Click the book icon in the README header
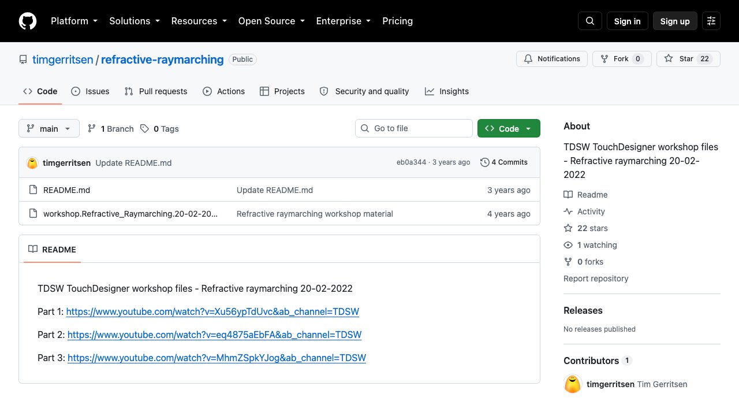739x416 pixels. coord(33,250)
